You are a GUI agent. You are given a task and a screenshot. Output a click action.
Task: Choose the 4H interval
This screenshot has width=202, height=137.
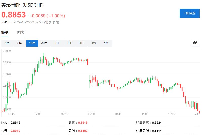(69, 43)
